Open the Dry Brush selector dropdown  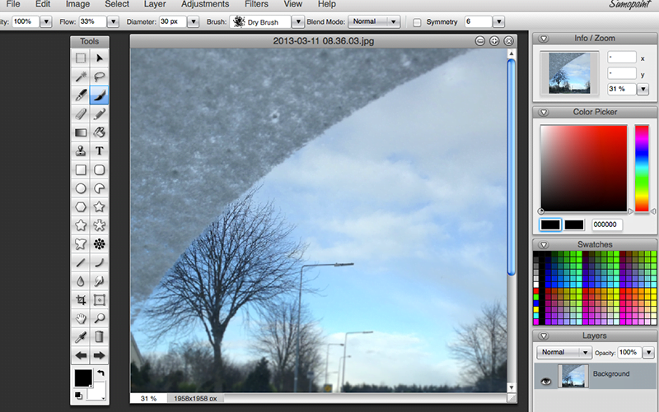(297, 22)
